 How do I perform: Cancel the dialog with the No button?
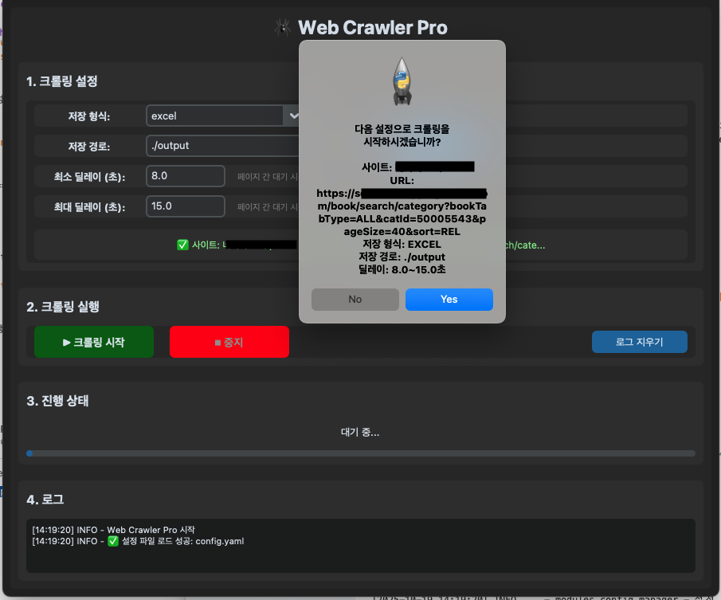355,299
